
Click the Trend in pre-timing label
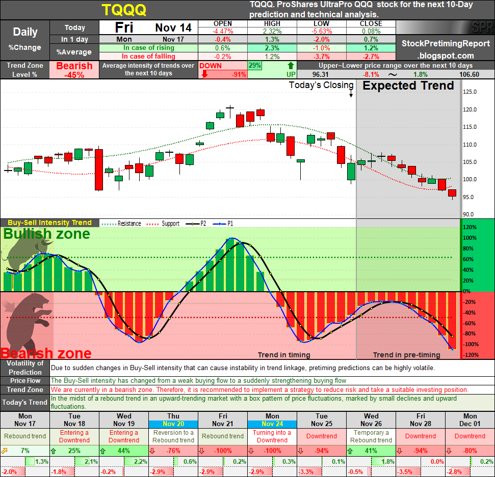click(x=407, y=355)
